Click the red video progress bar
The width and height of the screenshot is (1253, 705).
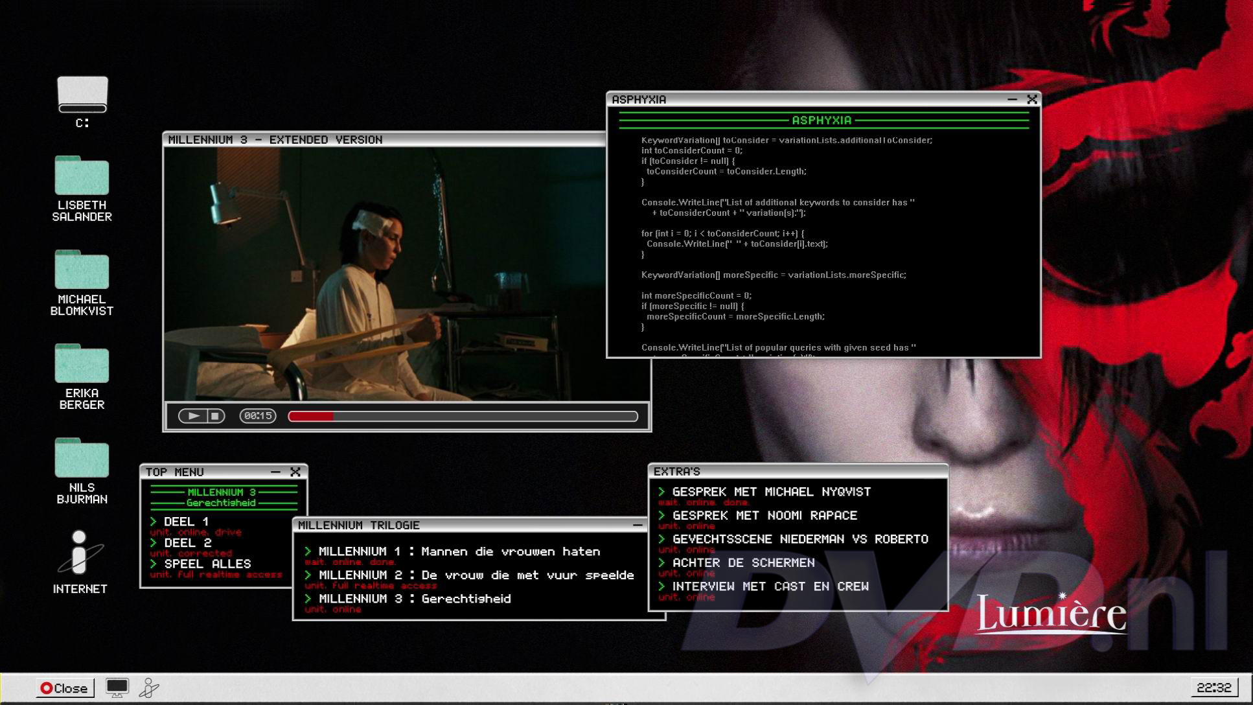click(x=463, y=416)
